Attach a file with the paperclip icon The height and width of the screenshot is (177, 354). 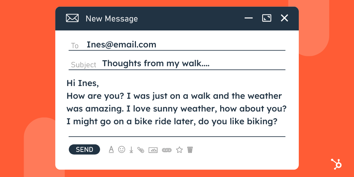click(x=141, y=150)
